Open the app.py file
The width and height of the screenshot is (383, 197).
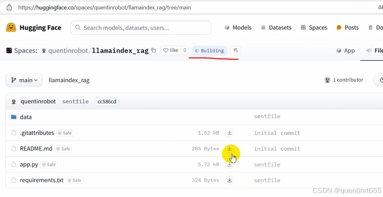(29, 164)
